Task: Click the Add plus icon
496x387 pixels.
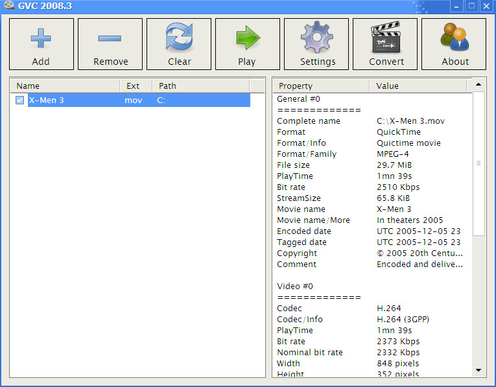Action: [x=41, y=38]
